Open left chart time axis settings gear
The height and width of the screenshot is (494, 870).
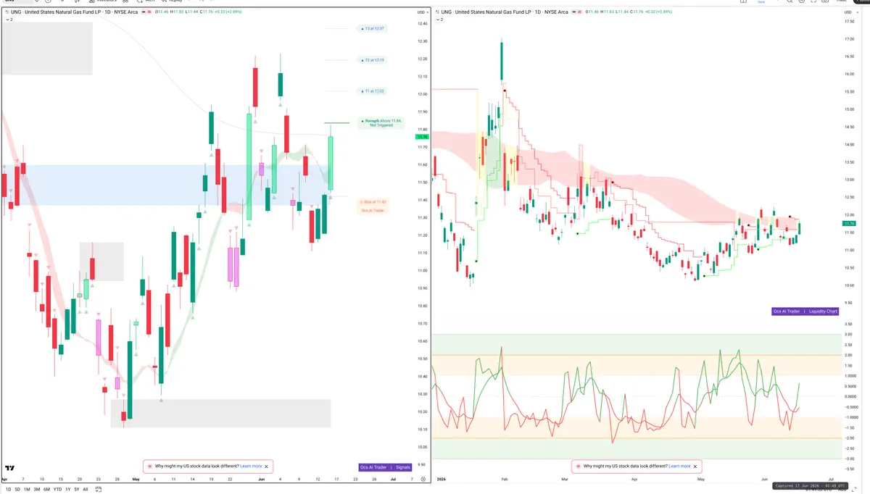point(423,480)
